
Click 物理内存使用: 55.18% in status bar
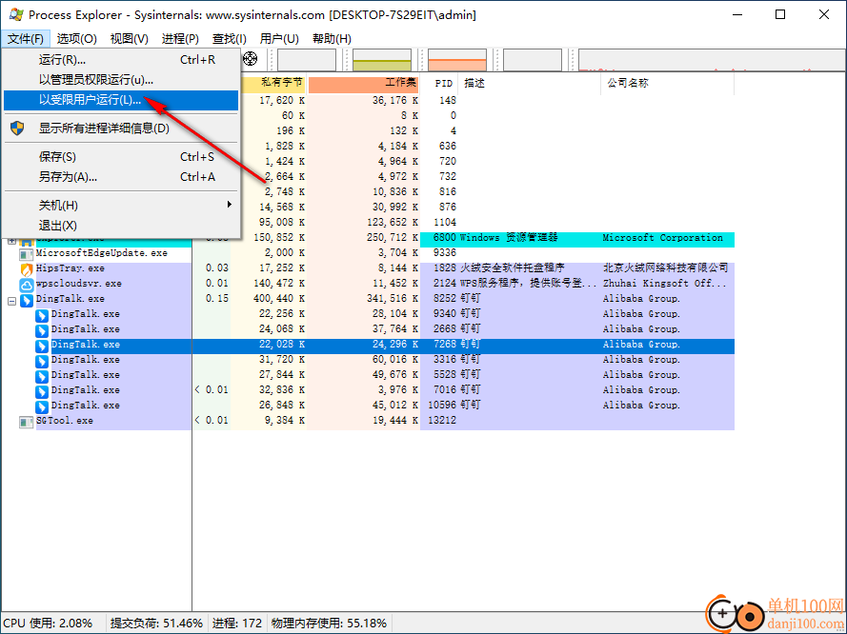(329, 624)
